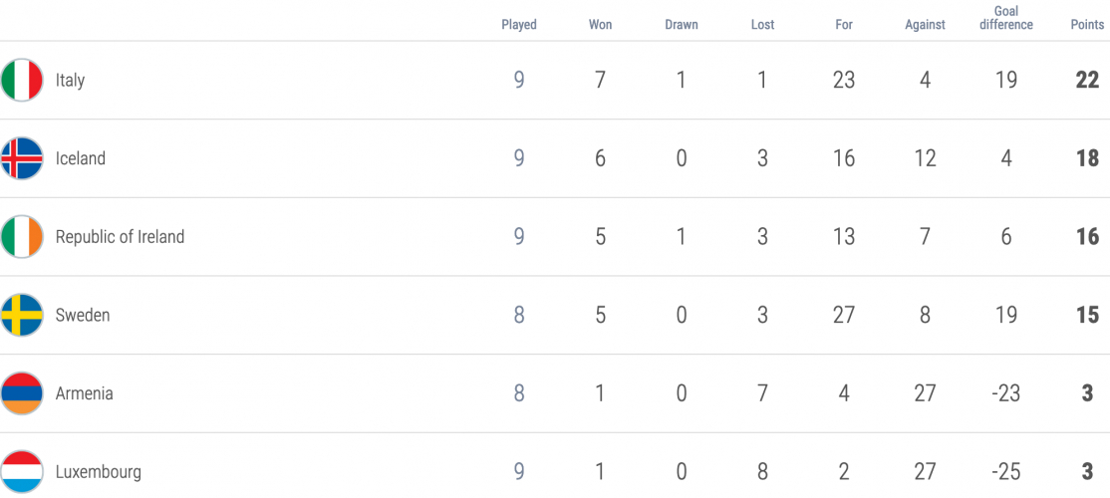The width and height of the screenshot is (1110, 498).
Task: Sort table by Drawn column
Action: point(681,25)
